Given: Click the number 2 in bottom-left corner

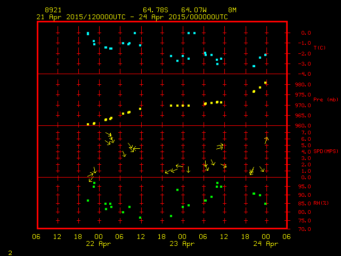Looking at the screenshot, I should pyautogui.click(x=10, y=252).
